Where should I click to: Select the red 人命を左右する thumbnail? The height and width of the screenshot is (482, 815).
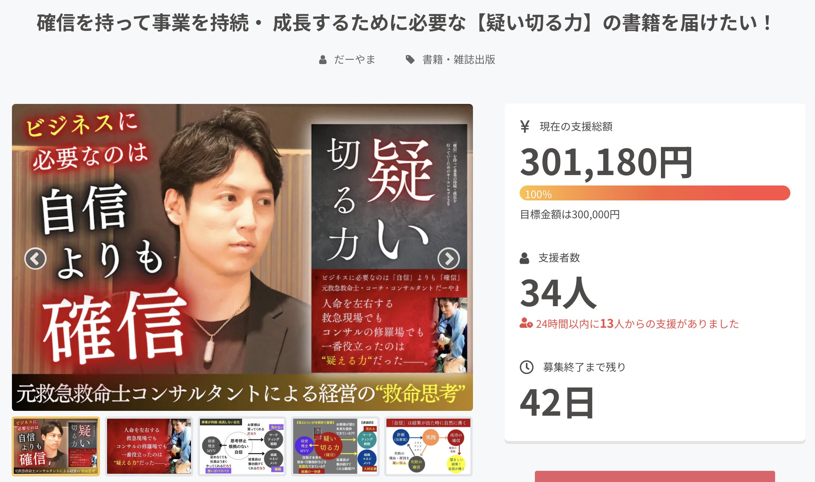[x=149, y=446]
